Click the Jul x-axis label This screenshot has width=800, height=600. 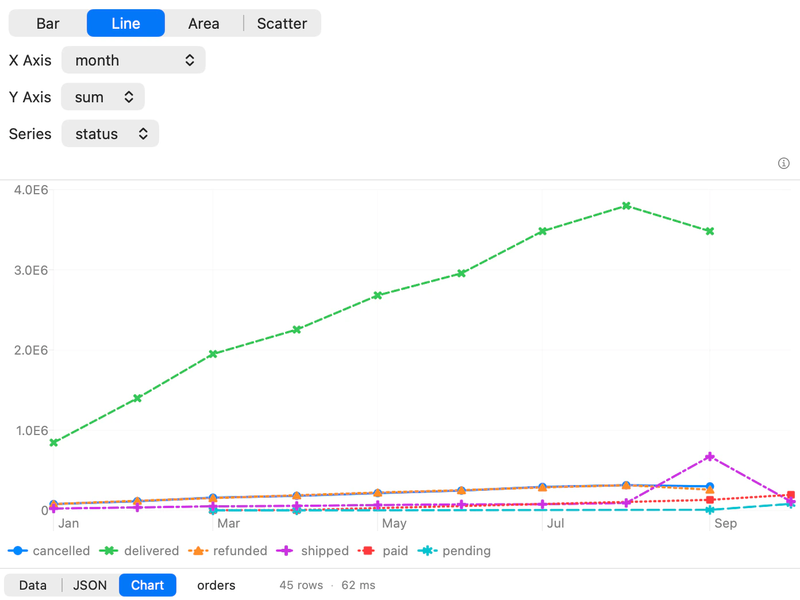[x=556, y=524]
